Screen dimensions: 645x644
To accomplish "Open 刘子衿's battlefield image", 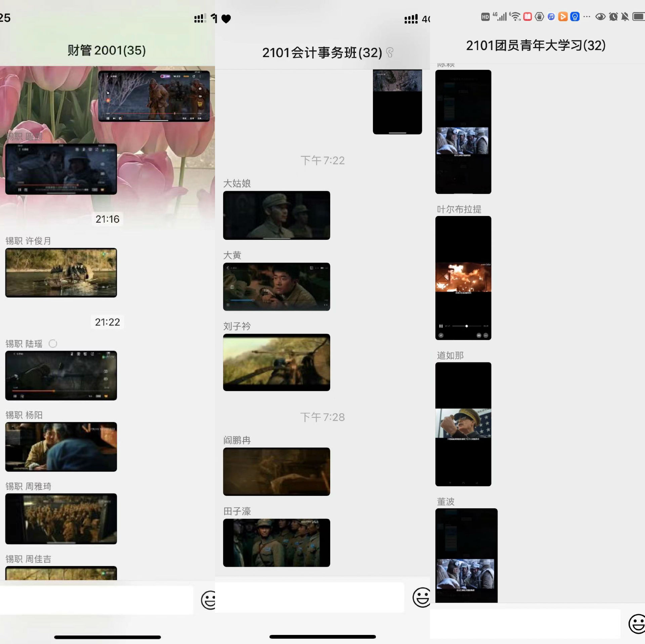I will pos(276,362).
